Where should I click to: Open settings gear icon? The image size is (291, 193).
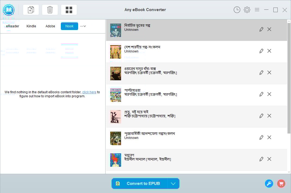pos(247,10)
